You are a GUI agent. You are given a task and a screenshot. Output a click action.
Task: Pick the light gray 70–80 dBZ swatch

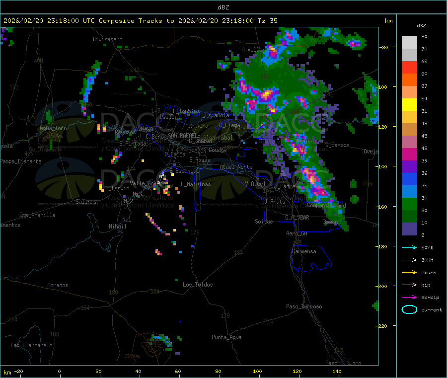point(409,43)
